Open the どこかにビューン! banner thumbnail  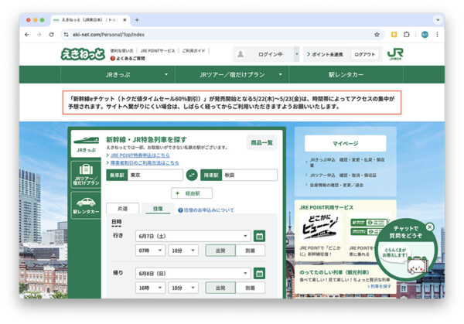click(320, 228)
